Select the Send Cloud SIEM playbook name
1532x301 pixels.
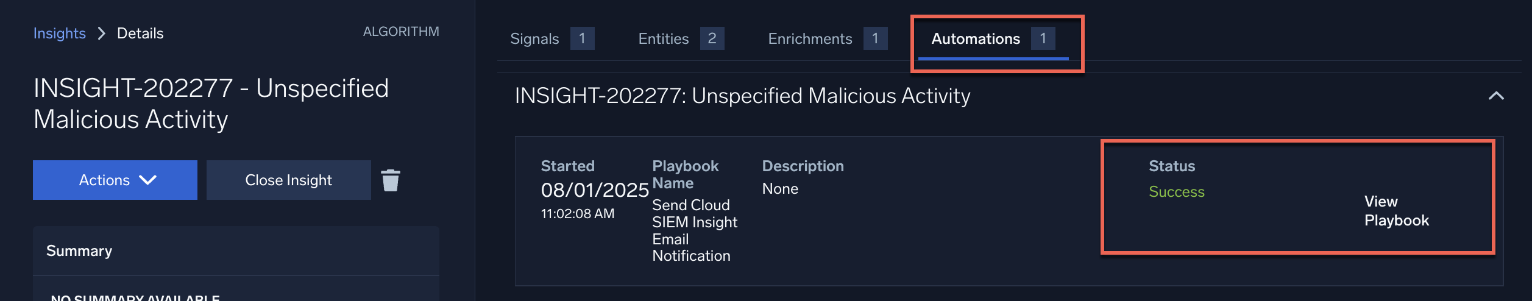(694, 230)
